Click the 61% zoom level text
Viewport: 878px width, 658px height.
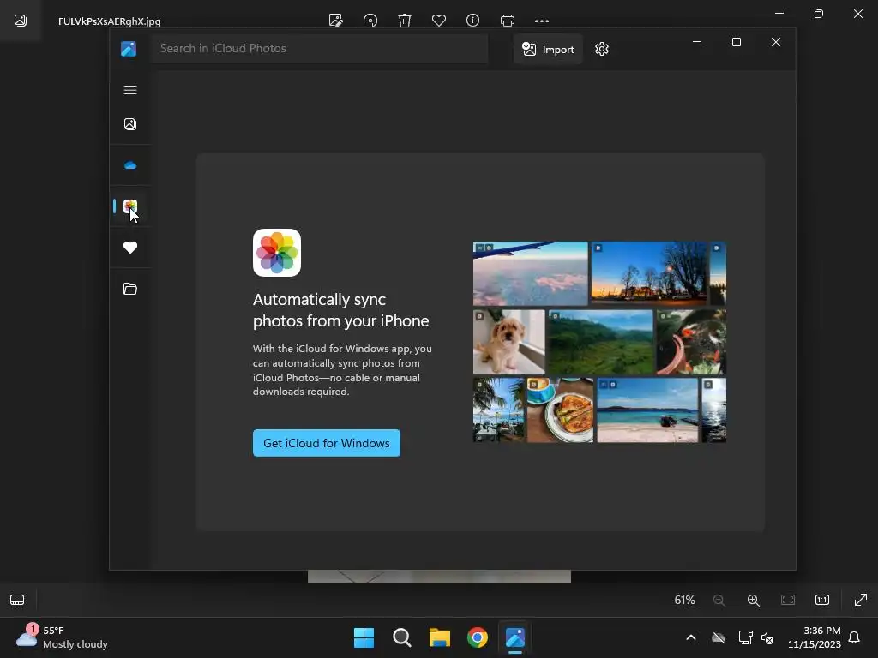[684, 601]
